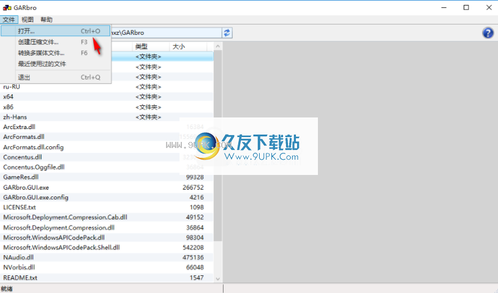Select Microsoft.WindowsAPICodePack.dll file
Image resolution: width=498 pixels, height=293 pixels.
tap(107, 237)
